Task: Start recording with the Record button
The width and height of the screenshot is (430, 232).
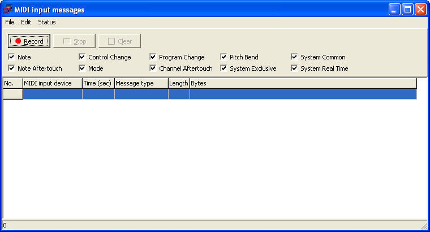Action: click(x=29, y=41)
